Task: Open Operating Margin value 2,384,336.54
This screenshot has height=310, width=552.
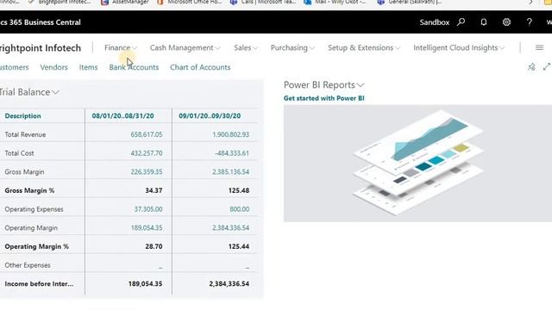Action: tap(230, 227)
